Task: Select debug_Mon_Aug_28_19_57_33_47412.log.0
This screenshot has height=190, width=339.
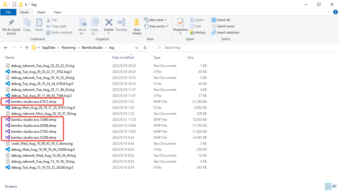Action: [x=43, y=108]
